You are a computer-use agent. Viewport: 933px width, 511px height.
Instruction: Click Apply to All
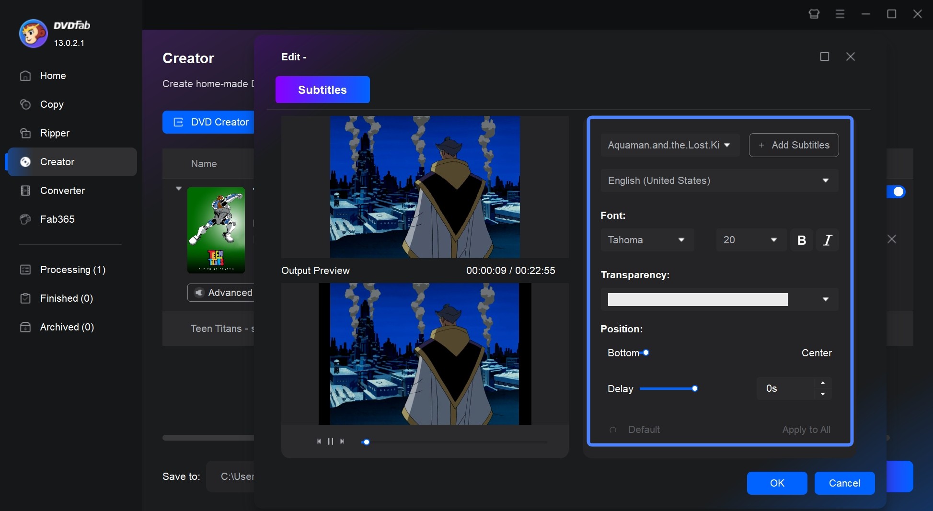[x=806, y=430]
